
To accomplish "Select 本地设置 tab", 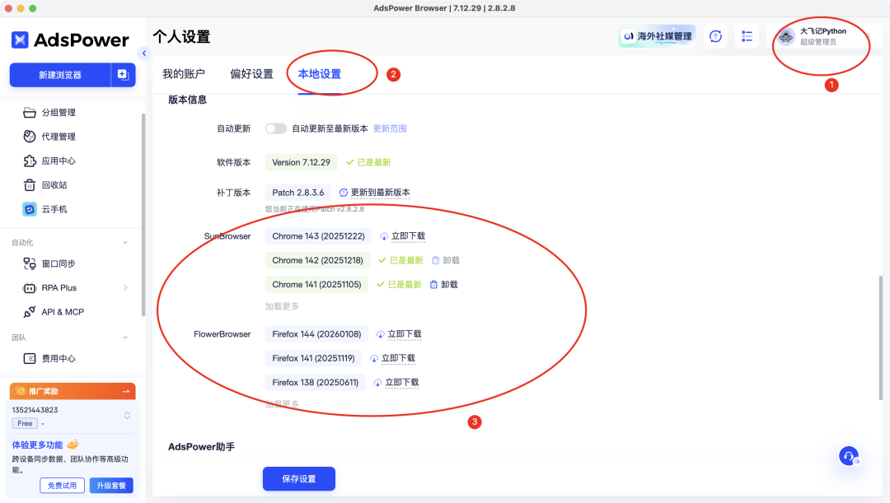I will pyautogui.click(x=320, y=74).
